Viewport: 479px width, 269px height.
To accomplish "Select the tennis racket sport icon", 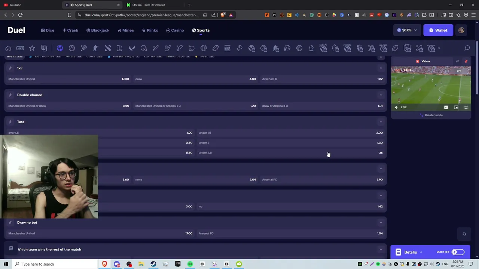I will [84, 48].
